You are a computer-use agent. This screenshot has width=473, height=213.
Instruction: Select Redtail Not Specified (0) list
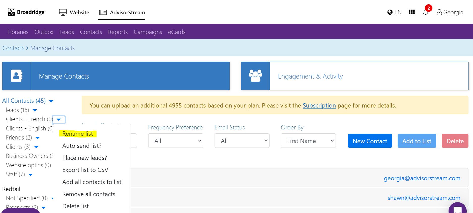(27, 198)
